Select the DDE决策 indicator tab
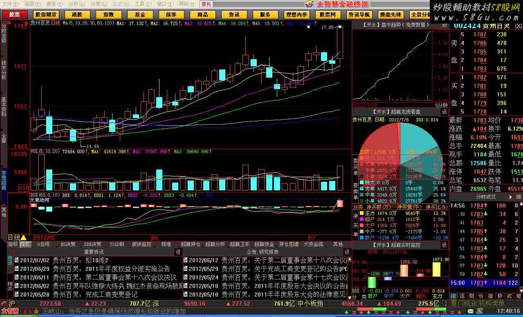523x317 pixels. (x=92, y=244)
